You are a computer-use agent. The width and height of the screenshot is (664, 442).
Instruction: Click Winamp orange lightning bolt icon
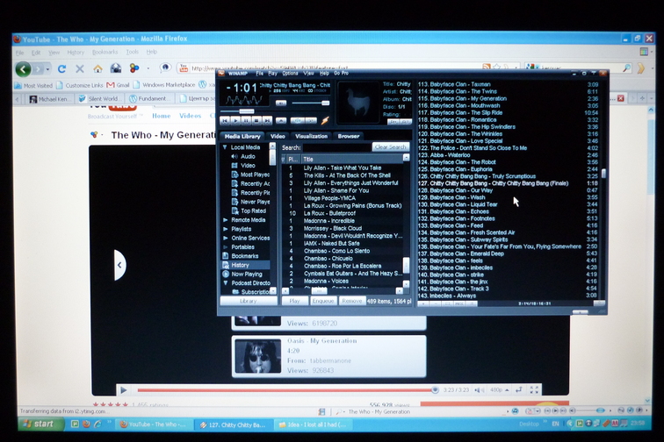click(x=325, y=120)
